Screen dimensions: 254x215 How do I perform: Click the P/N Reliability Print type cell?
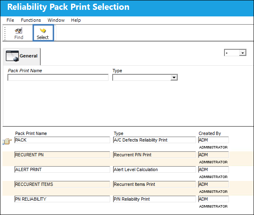coord(155,199)
